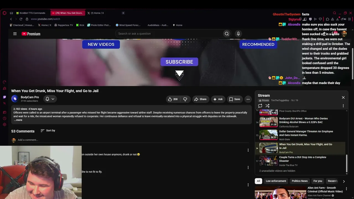Viewport: 354px width, 199px height.
Task: Open browser downloads icon
Action: coord(337,19)
